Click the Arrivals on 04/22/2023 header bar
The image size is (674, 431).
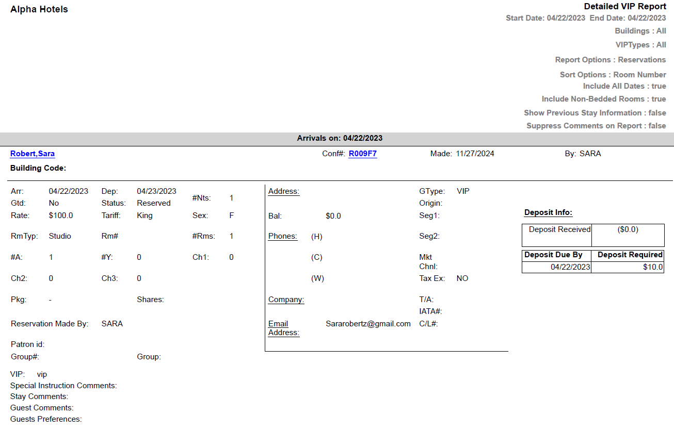[x=339, y=138]
